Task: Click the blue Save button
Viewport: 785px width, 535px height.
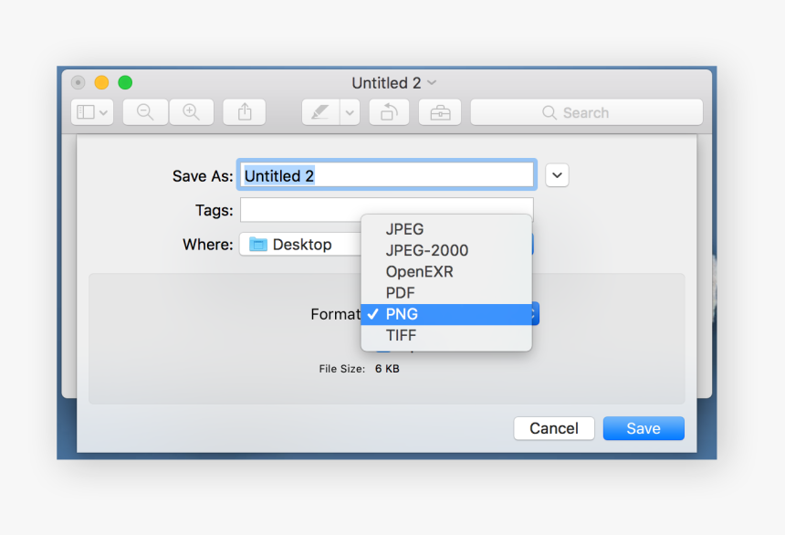Action: point(643,428)
